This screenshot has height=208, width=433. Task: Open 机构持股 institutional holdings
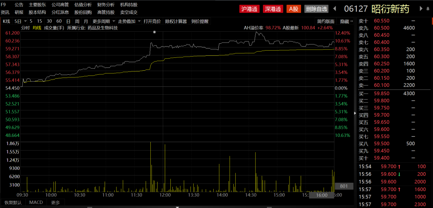point(129,5)
